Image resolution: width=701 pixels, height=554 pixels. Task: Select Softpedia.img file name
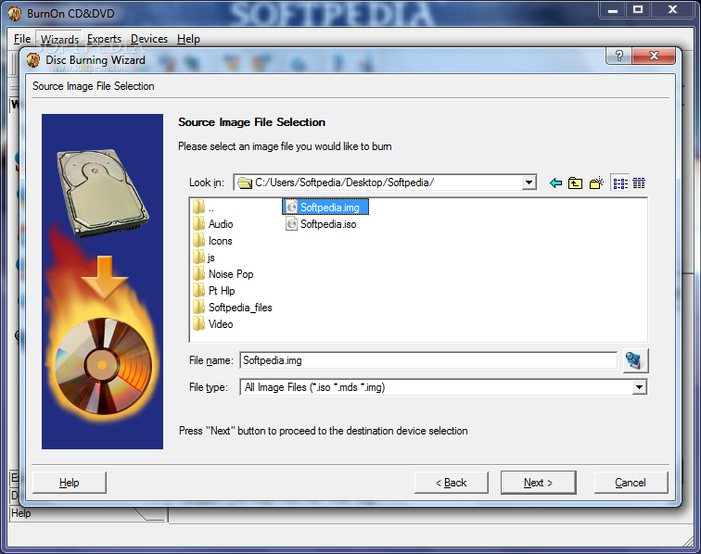point(330,208)
